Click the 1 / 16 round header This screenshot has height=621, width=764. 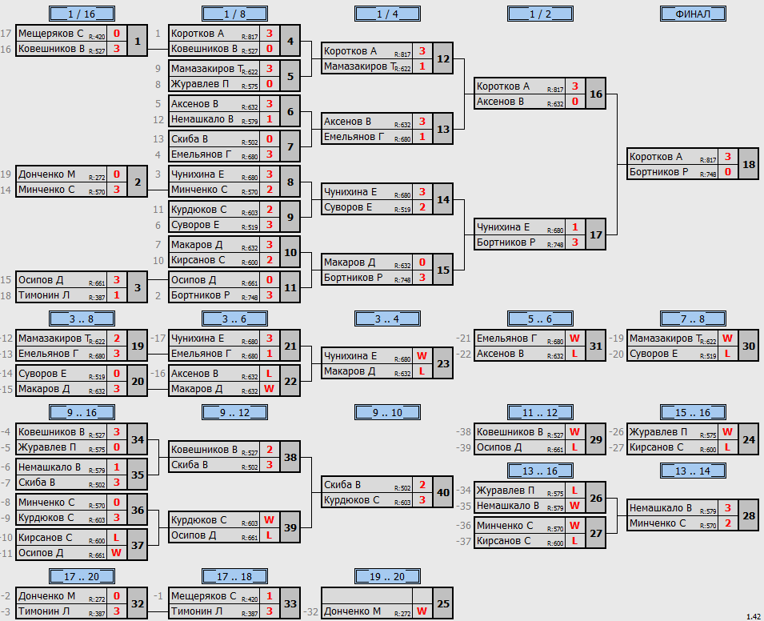click(x=82, y=14)
